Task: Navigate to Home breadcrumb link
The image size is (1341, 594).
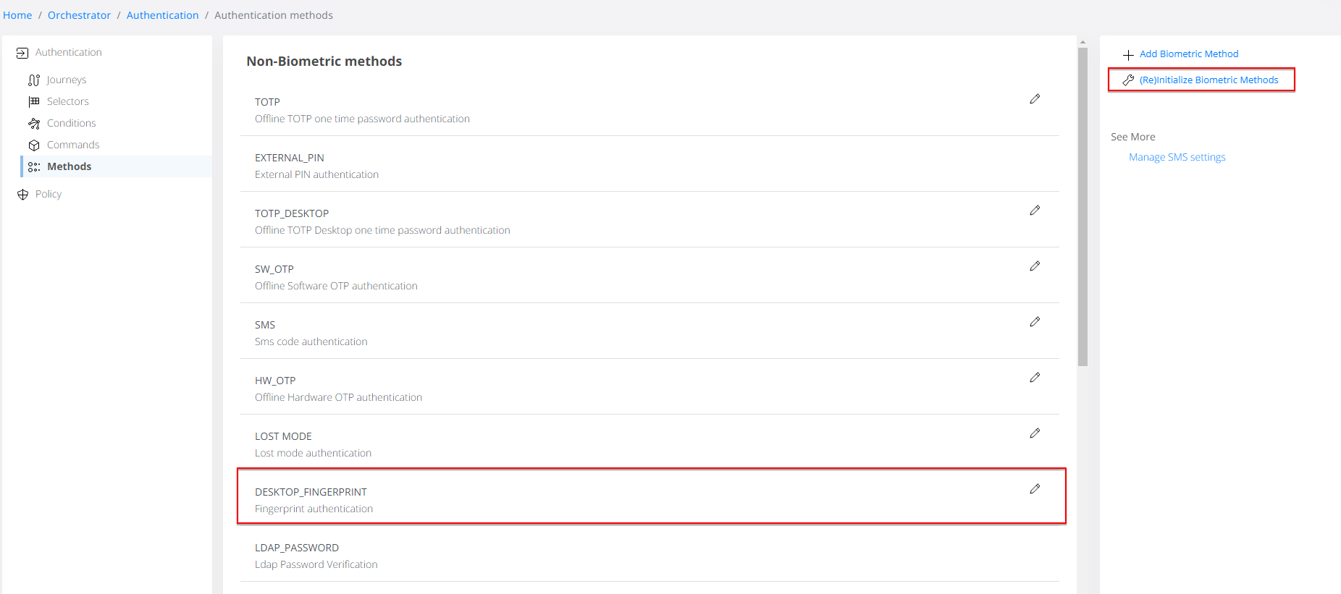Action: pyautogui.click(x=17, y=15)
